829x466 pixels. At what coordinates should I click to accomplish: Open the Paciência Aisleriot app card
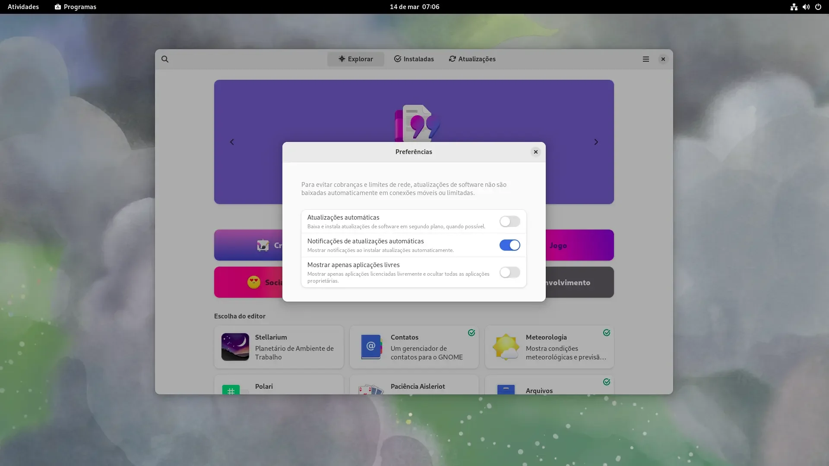click(414, 384)
